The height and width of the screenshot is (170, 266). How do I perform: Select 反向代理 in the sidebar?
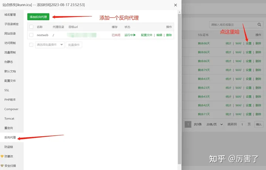click(x=10, y=137)
